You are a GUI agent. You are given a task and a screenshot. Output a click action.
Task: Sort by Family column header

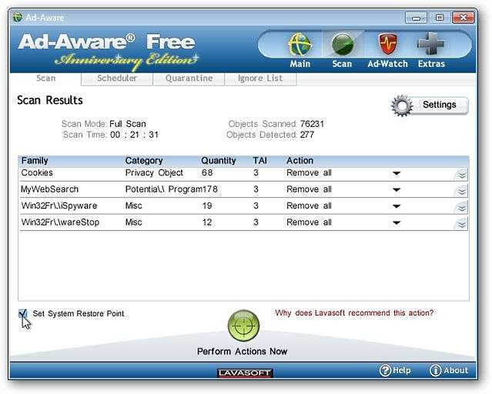[35, 161]
